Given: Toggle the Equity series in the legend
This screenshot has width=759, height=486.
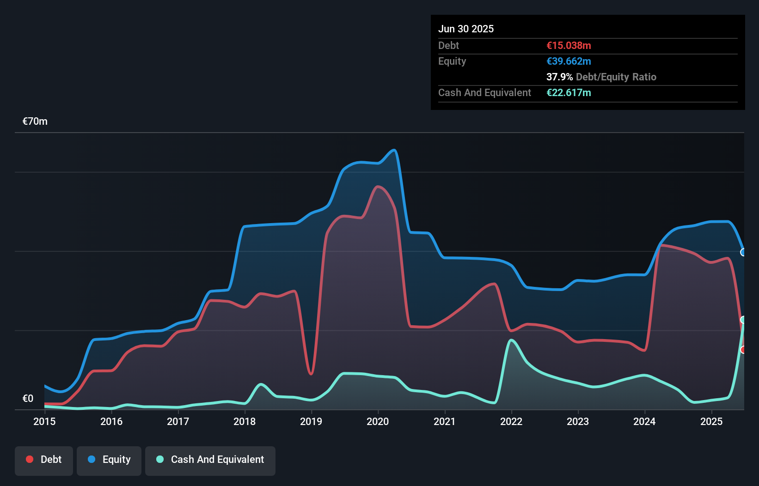Looking at the screenshot, I should 109,460.
